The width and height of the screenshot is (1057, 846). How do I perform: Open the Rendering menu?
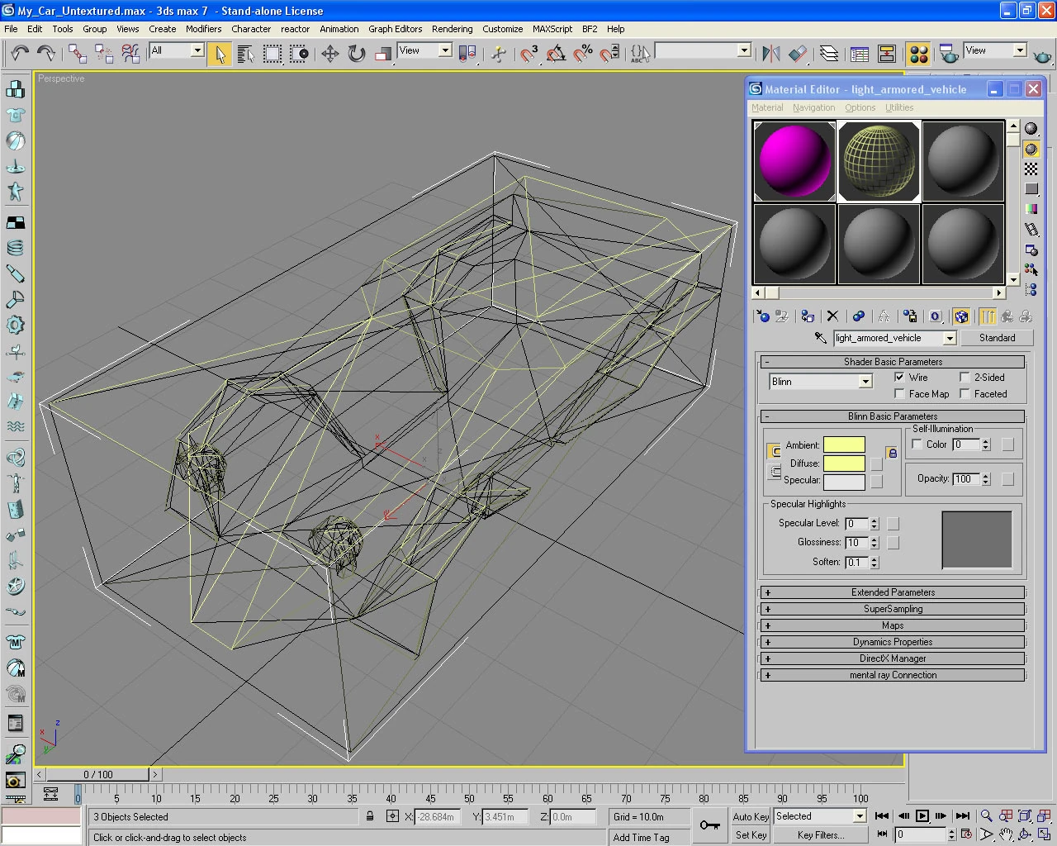click(452, 29)
